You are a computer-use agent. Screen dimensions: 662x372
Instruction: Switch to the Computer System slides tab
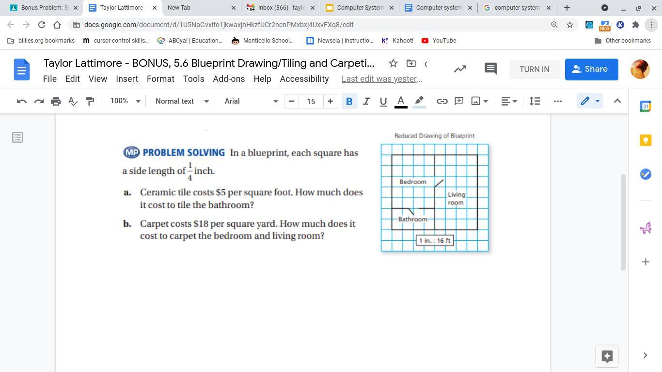pos(360,8)
